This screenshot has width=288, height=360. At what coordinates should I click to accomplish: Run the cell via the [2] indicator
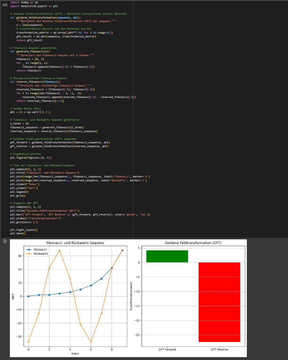(5, 5)
